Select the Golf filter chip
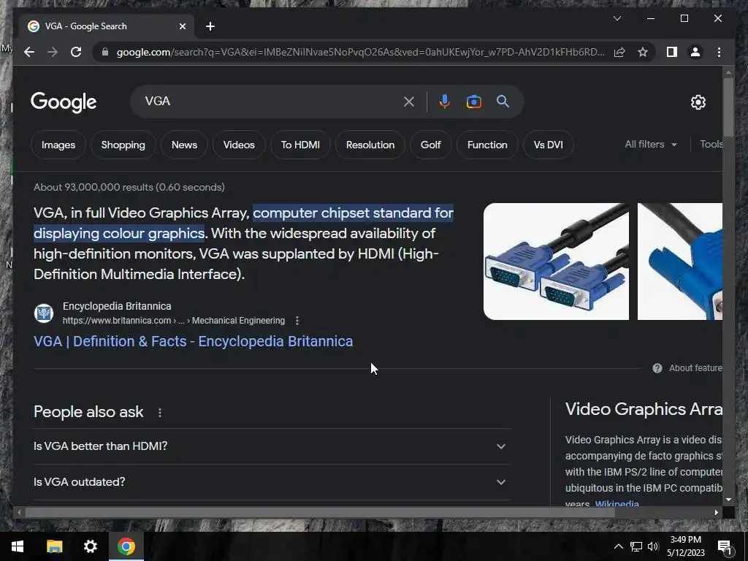This screenshot has height=561, width=748. click(431, 145)
